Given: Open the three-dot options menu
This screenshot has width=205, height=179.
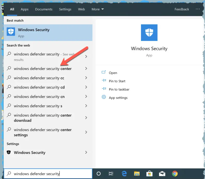Looking at the screenshot, I should pyautogui.click(x=198, y=9).
